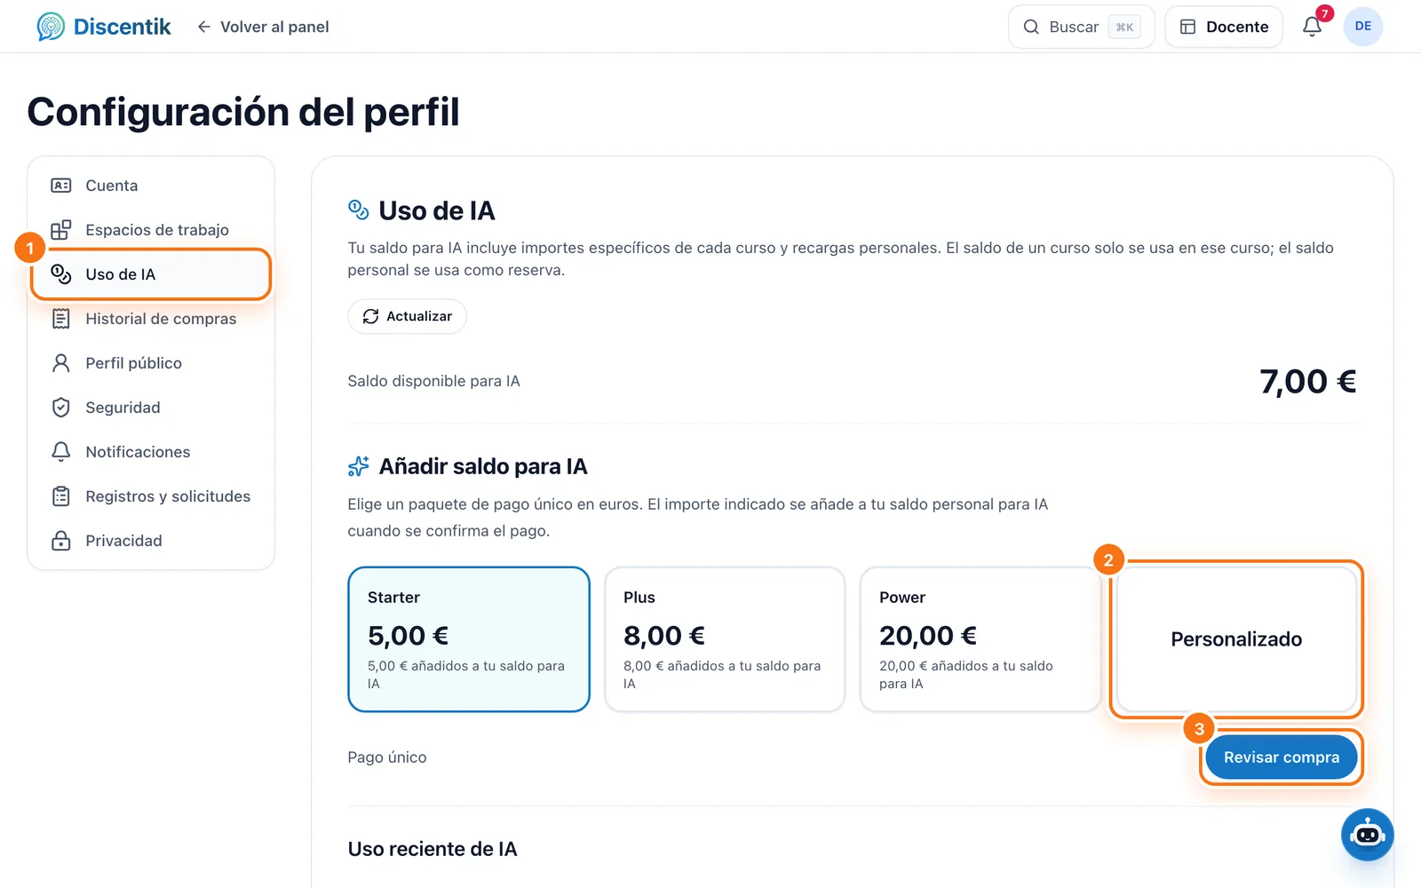Click the Registros y solicitudes clipboard icon
The height and width of the screenshot is (888, 1421).
click(61, 496)
